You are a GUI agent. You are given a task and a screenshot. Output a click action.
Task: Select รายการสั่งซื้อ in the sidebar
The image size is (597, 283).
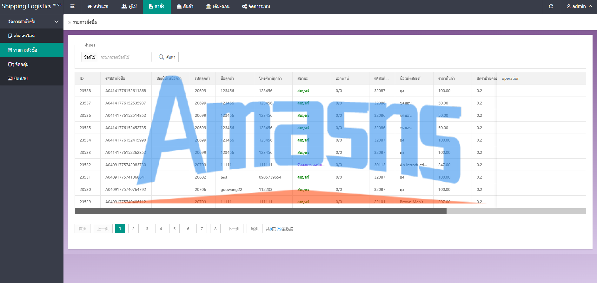pyautogui.click(x=32, y=50)
